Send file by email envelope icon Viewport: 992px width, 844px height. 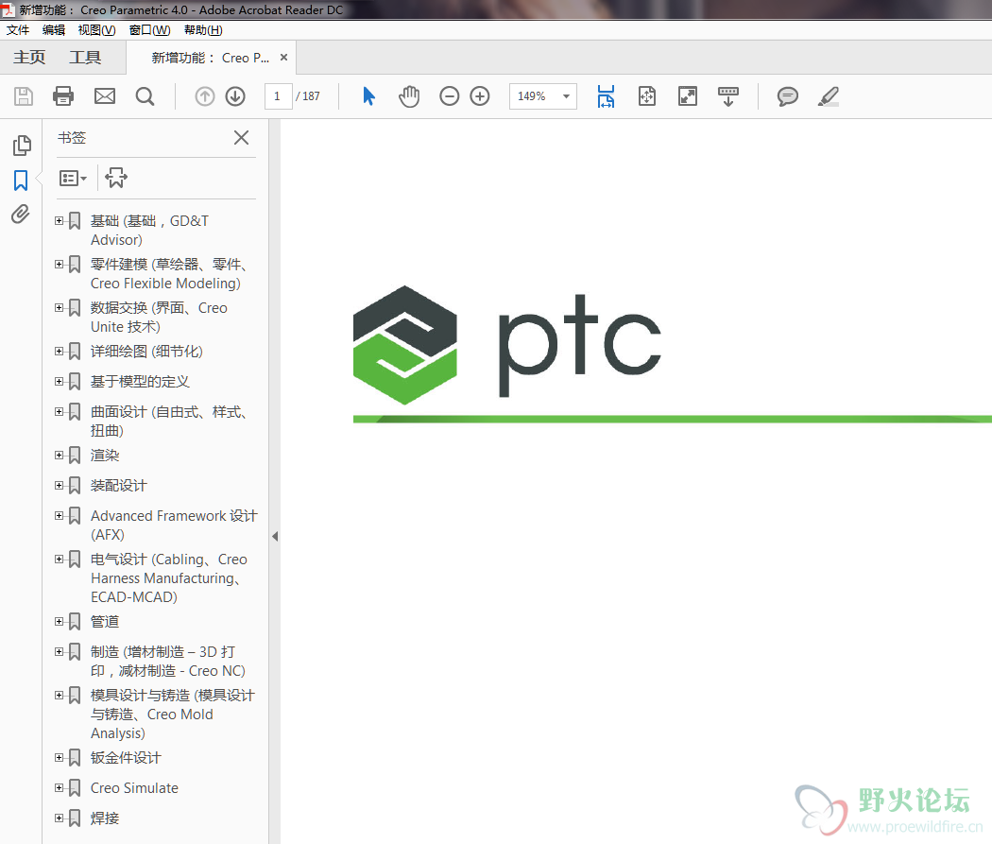click(104, 96)
